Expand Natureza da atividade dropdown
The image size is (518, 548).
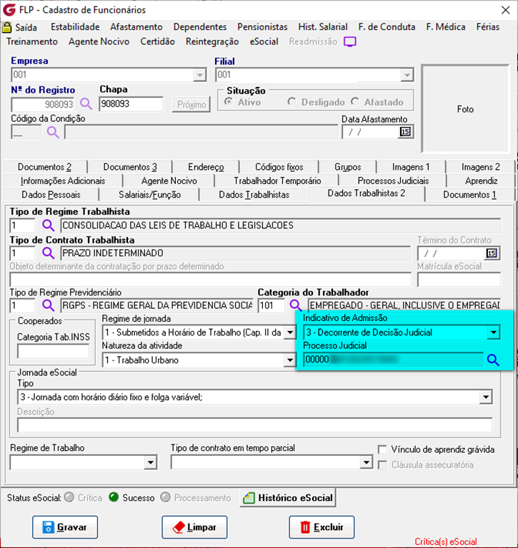[x=290, y=360]
